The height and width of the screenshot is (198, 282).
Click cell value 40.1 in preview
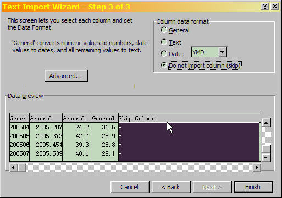point(82,153)
